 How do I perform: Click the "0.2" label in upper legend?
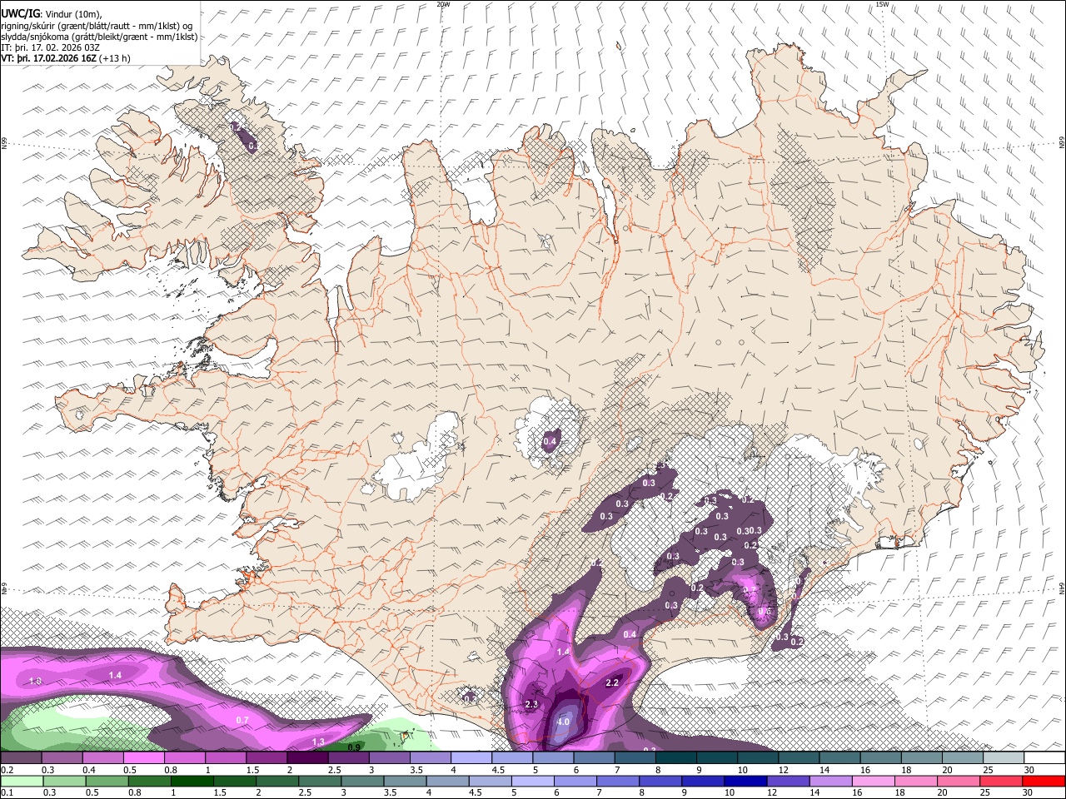point(6,770)
